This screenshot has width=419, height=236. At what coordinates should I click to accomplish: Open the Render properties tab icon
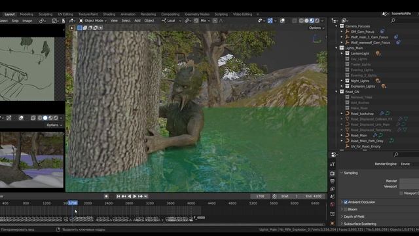coord(333,174)
